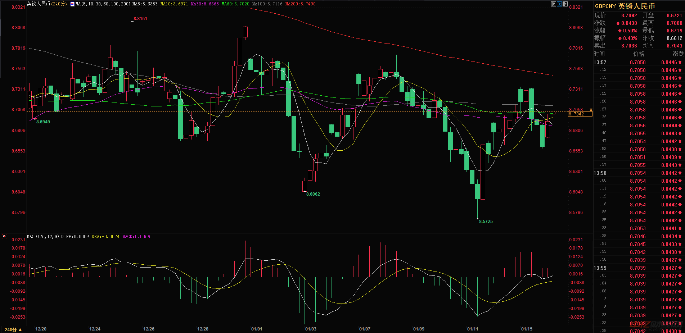
Task: Select the 价格 column header
Action: click(639, 54)
